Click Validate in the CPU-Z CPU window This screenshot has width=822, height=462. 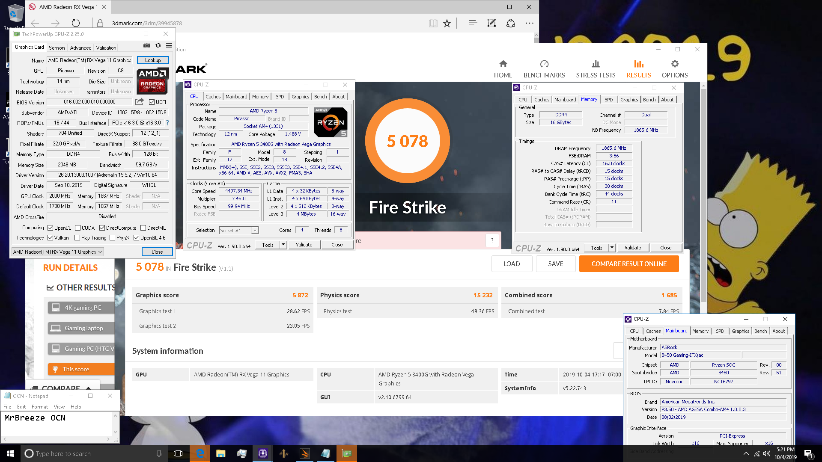point(304,245)
